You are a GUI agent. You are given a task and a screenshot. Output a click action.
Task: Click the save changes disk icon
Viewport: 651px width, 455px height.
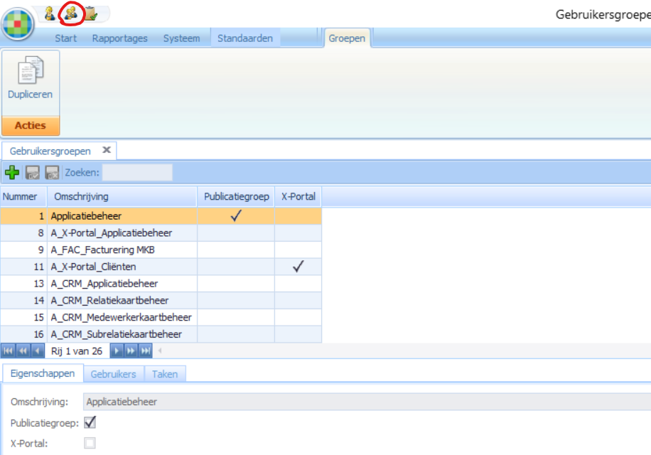pos(32,172)
